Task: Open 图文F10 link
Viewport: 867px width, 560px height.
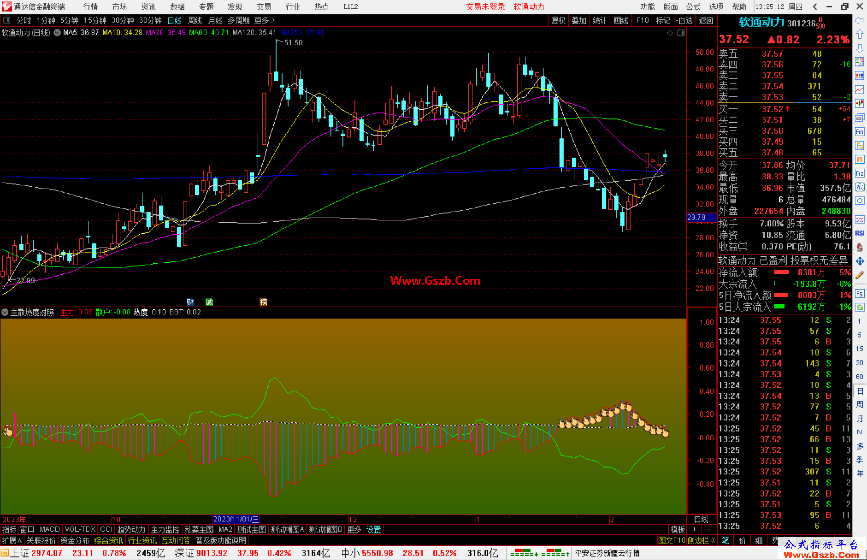Action: [x=672, y=540]
